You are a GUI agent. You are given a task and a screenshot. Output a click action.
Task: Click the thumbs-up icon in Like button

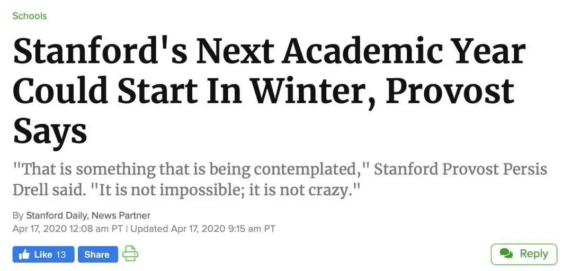pos(24,255)
